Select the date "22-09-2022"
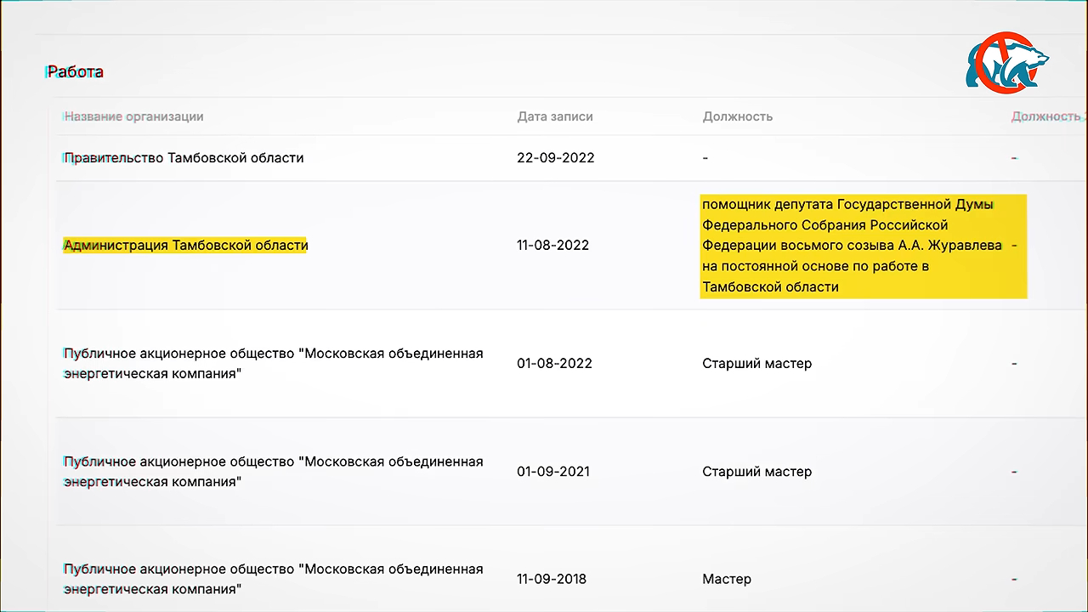Viewport: 1088px width, 612px height. [x=556, y=158]
